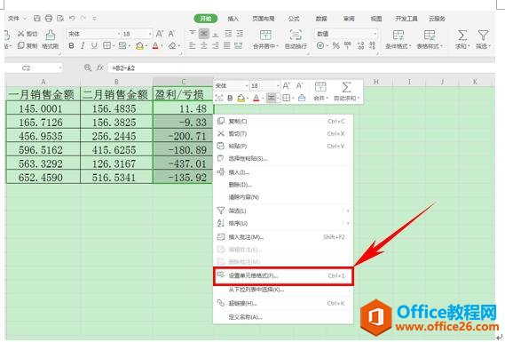Switch to the Formulas (公式) tab
Screen dimensions: 505x342
pos(294,19)
